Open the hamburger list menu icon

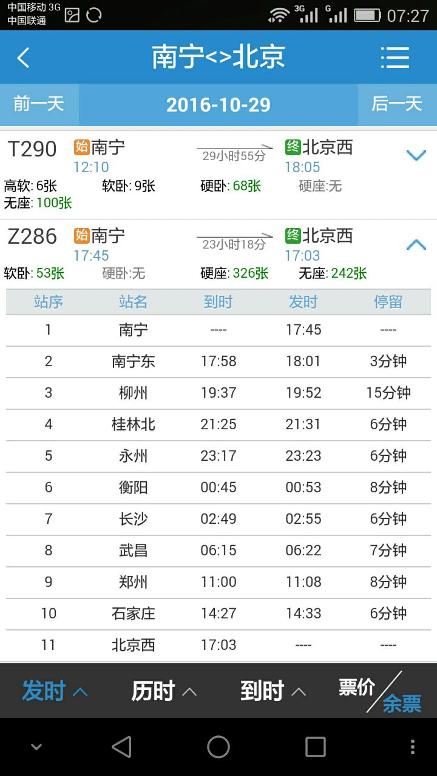tap(395, 58)
